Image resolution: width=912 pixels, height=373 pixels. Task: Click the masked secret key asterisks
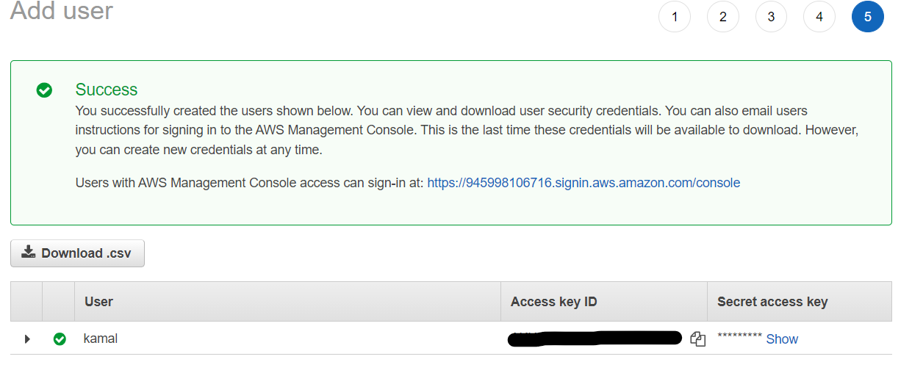739,338
